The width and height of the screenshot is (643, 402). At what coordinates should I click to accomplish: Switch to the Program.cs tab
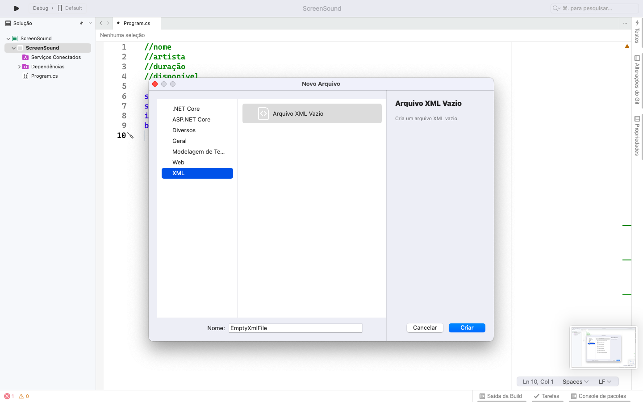137,23
